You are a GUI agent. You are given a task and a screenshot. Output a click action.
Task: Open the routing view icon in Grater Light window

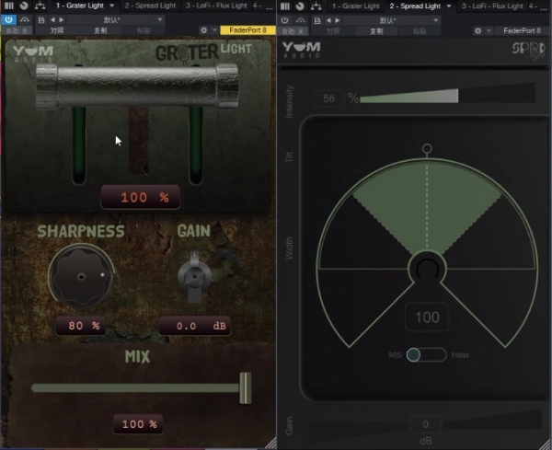pyautogui.click(x=40, y=6)
